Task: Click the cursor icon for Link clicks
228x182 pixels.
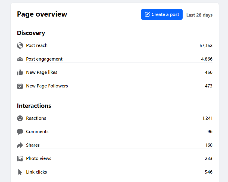Action: 20,172
